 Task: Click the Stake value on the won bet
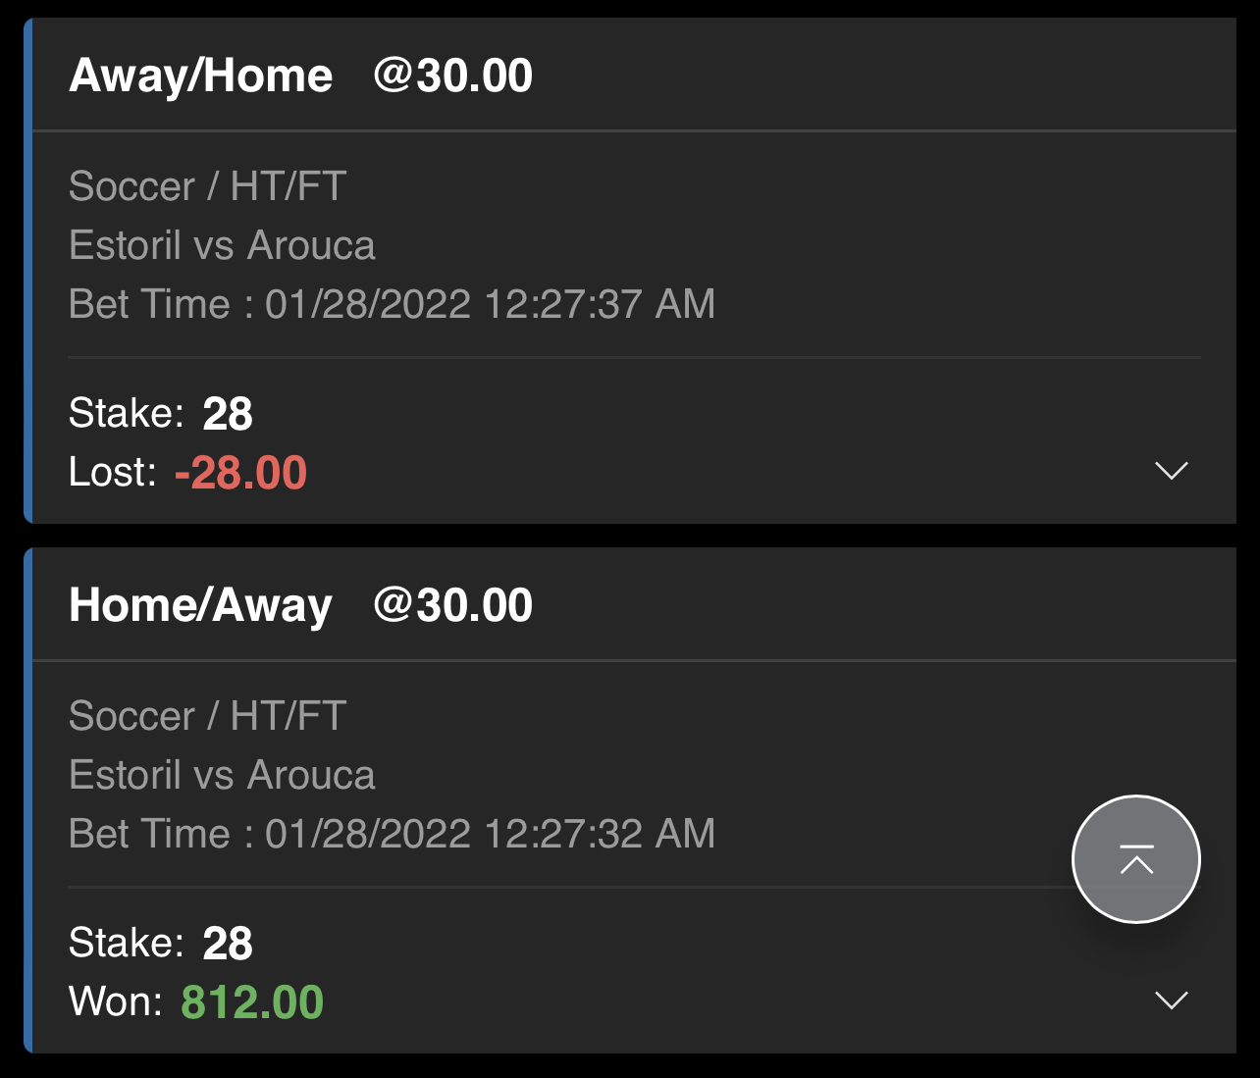(x=228, y=944)
